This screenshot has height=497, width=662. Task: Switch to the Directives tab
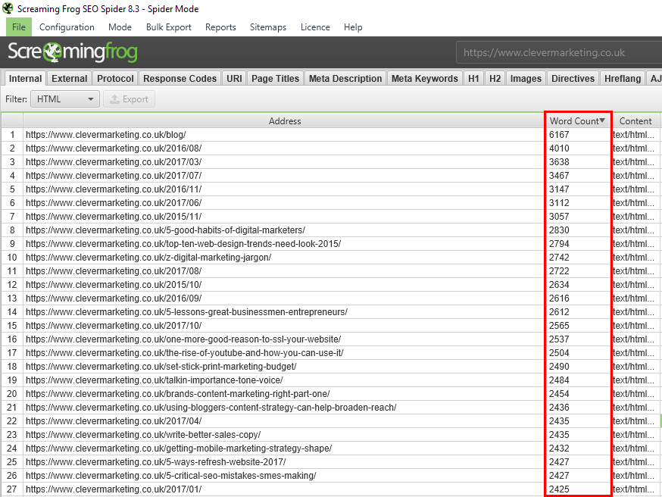click(x=573, y=79)
